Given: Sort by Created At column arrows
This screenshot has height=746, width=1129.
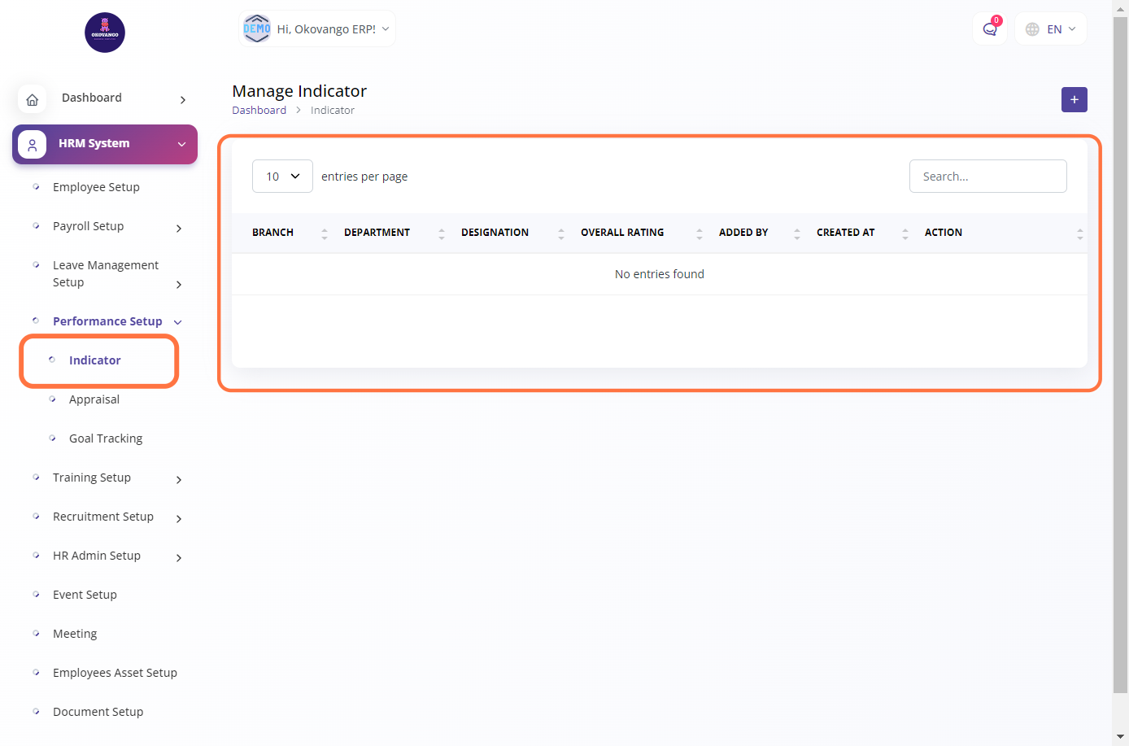Looking at the screenshot, I should [905, 233].
